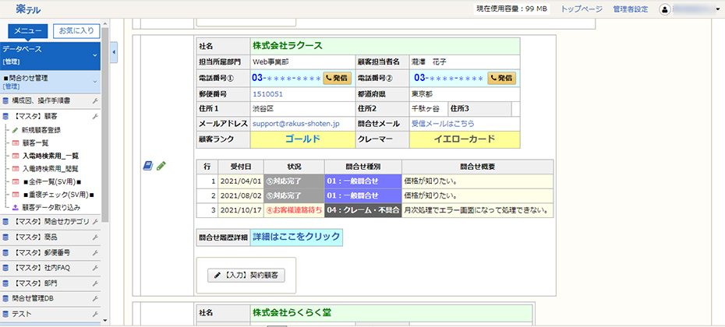The image size is (725, 327).
Task: Click the green pencil edit icon
Action: (161, 165)
